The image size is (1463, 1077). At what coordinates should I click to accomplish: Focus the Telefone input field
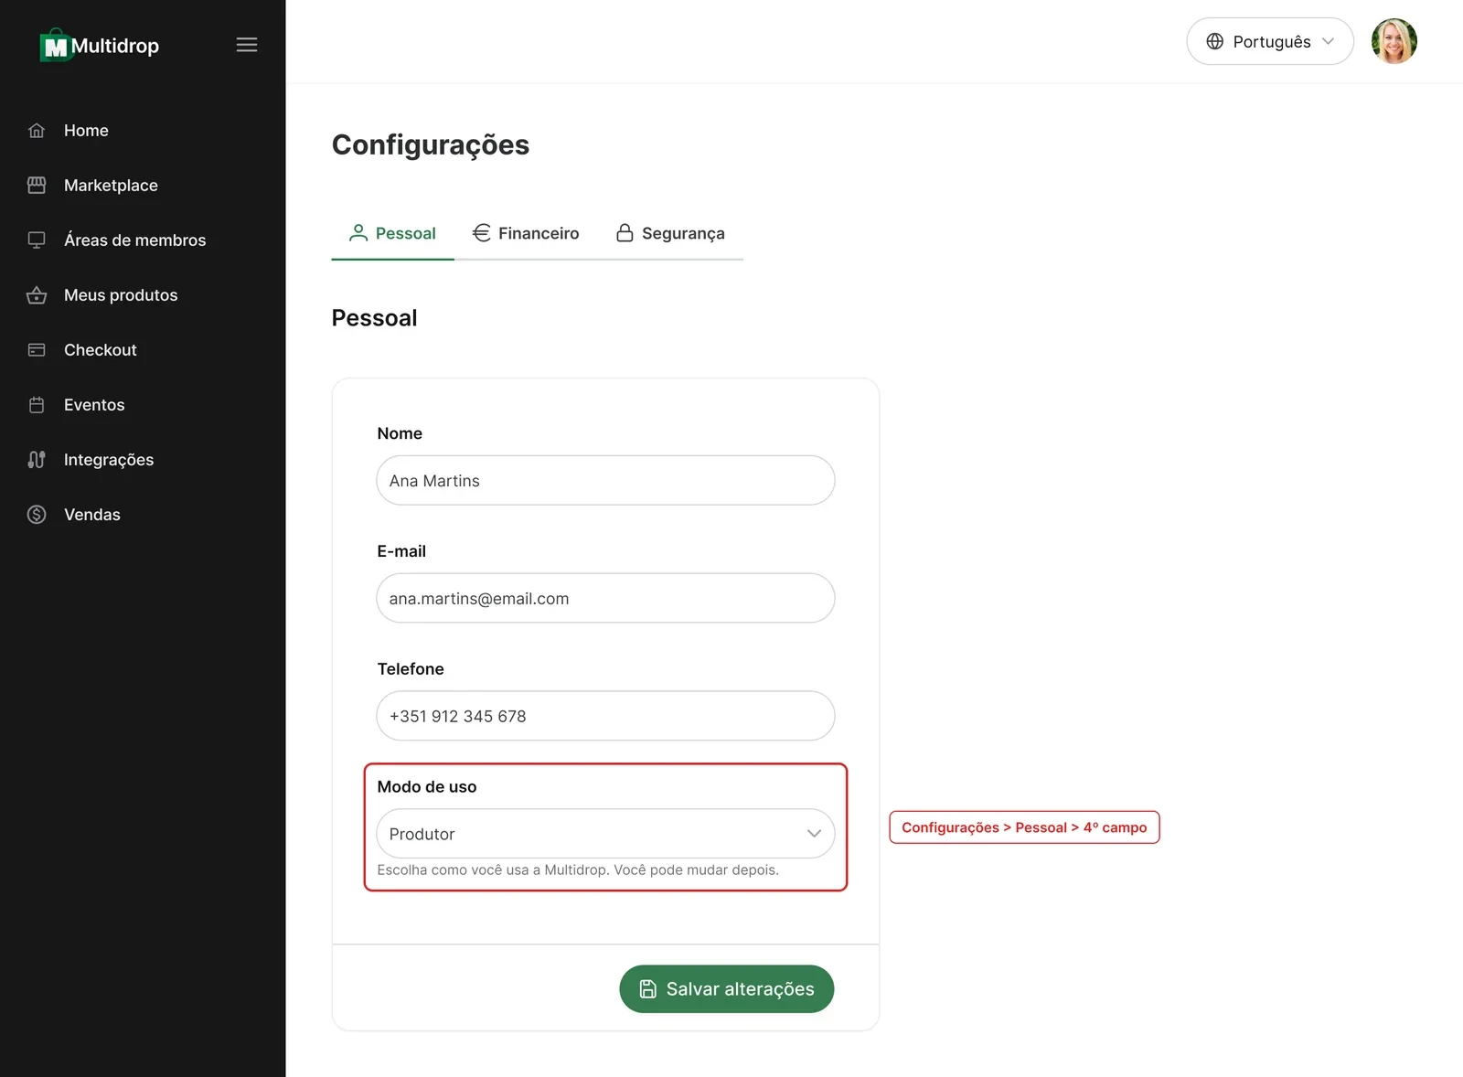click(x=605, y=716)
